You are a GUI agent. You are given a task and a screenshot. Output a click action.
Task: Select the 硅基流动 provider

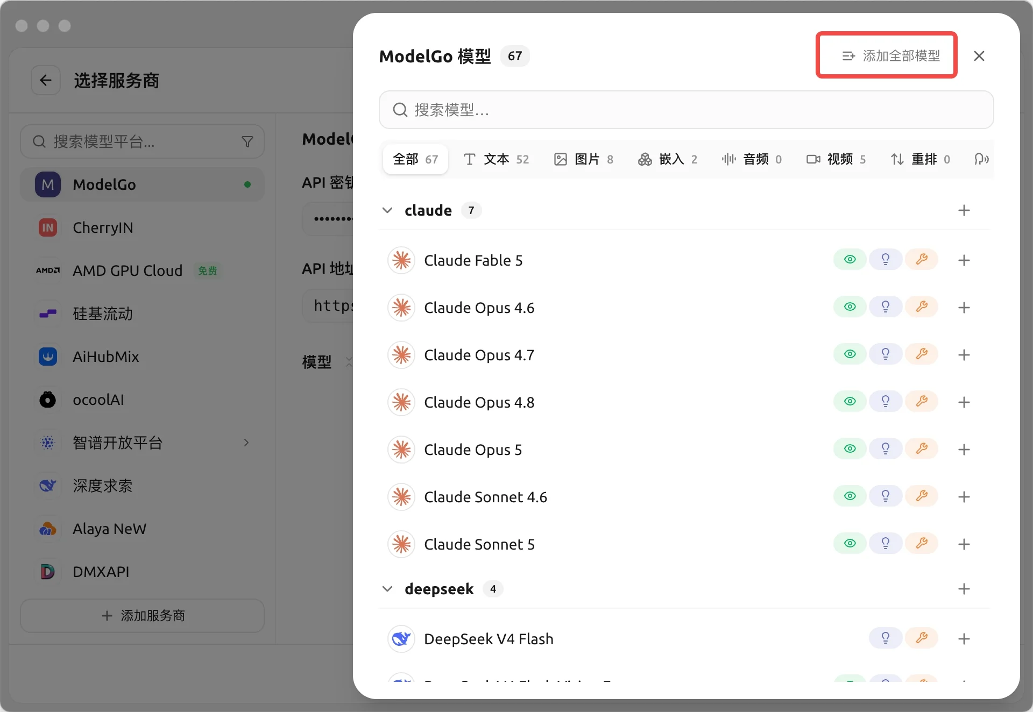(x=143, y=314)
